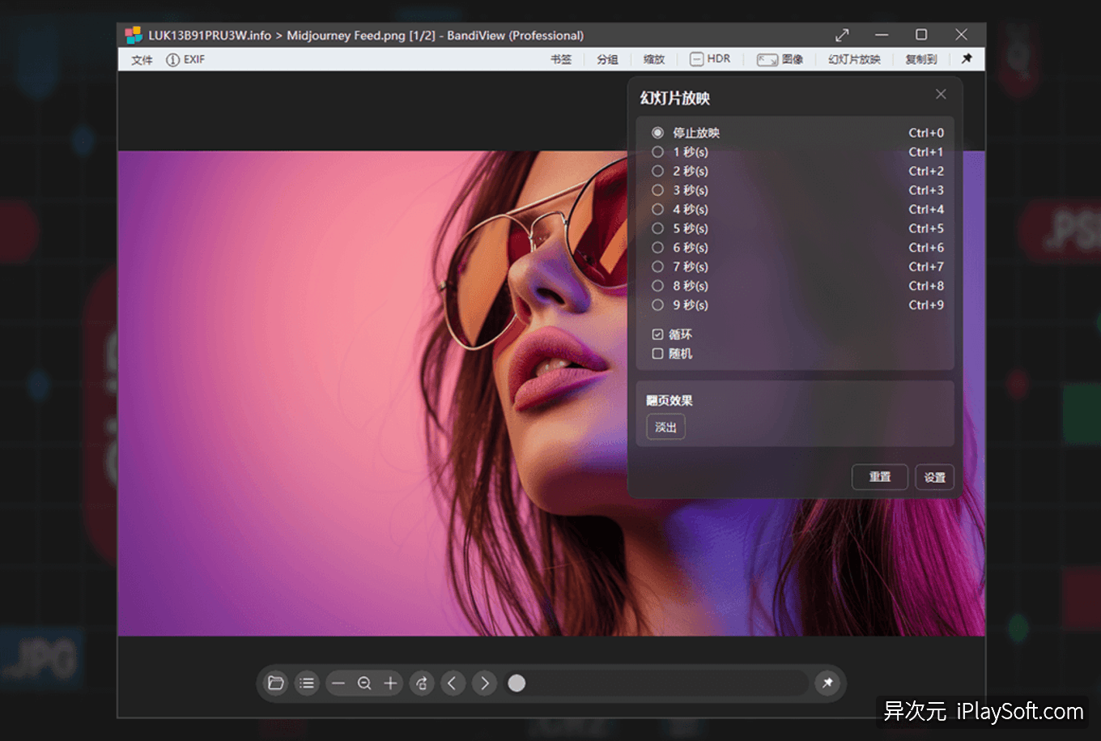Advance to the next image
Viewport: 1101px width, 741px height.
click(x=484, y=684)
